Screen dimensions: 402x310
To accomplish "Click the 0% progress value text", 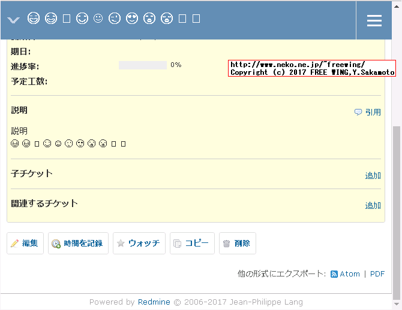I will pyautogui.click(x=176, y=65).
